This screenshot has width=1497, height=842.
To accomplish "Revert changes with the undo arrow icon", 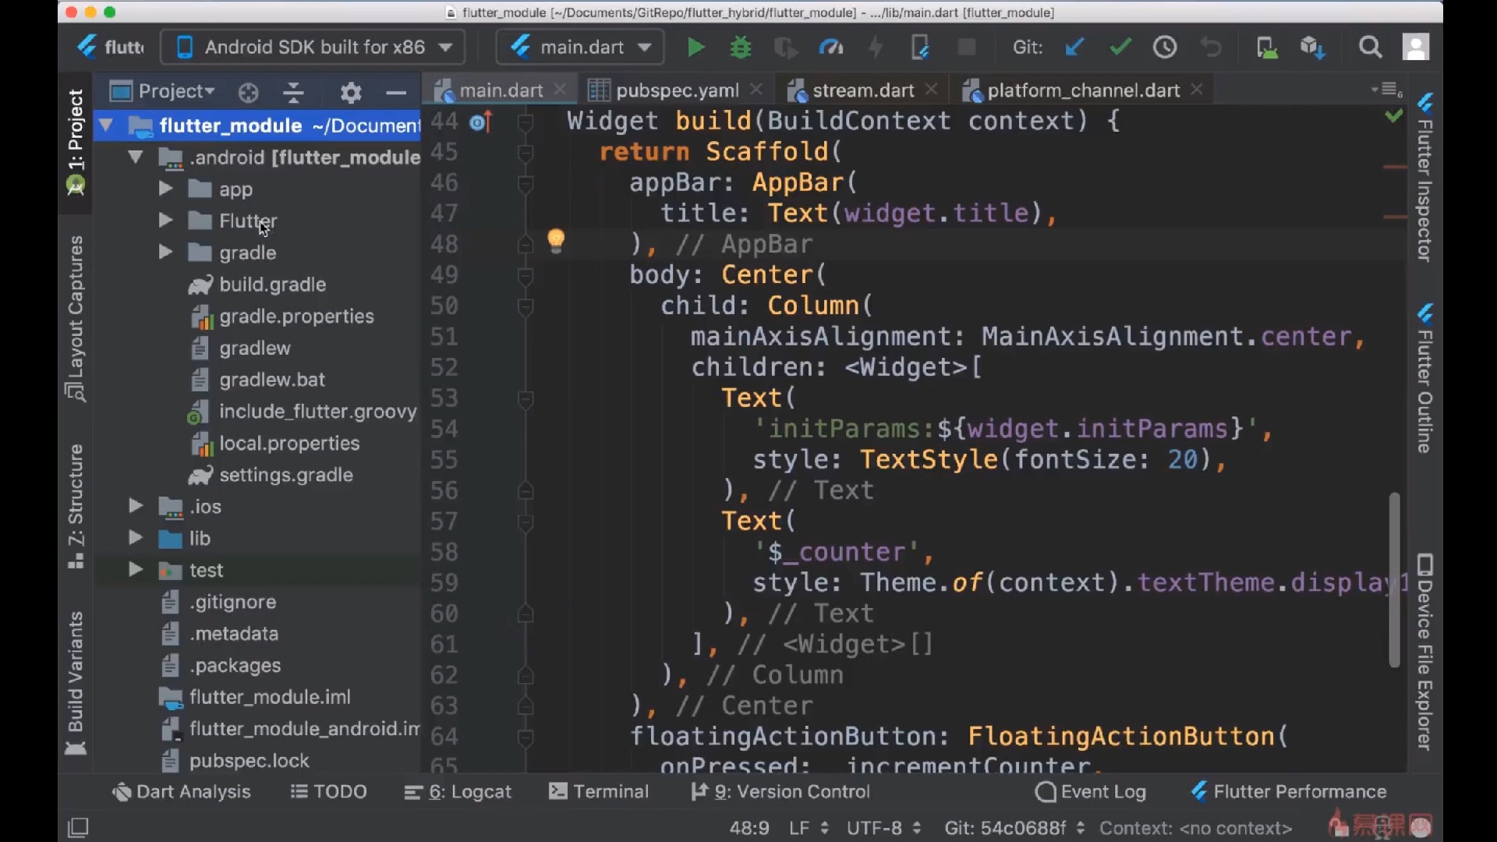I will pos(1211,48).
